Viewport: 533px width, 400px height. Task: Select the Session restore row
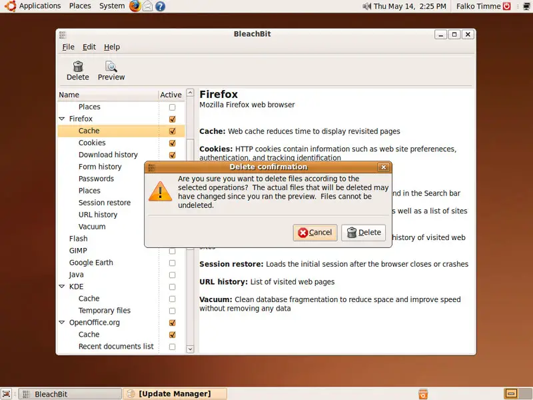101,203
